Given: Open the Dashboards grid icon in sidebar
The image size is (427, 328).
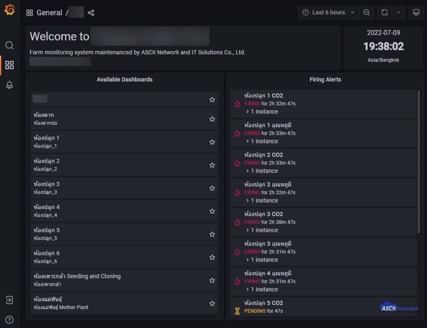Looking at the screenshot, I should coord(9,65).
